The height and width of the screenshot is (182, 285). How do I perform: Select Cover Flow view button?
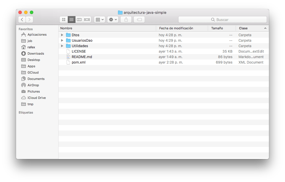[x=87, y=20]
